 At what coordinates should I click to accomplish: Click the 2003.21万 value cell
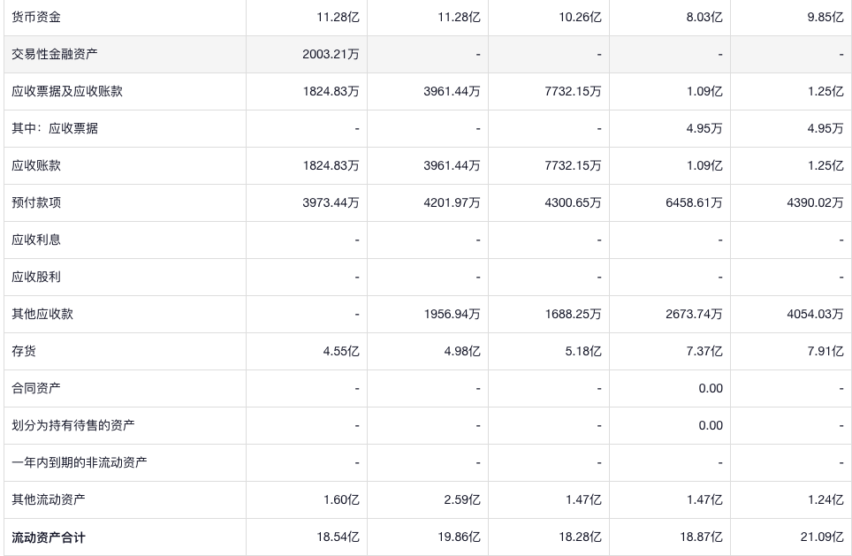(331, 54)
